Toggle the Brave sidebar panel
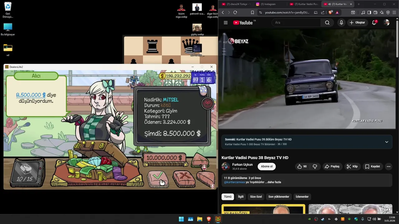 pos(369,12)
